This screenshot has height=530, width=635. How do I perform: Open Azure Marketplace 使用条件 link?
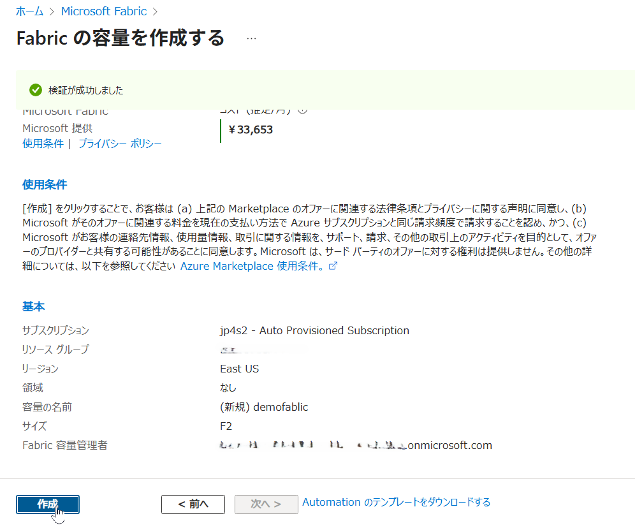click(252, 267)
